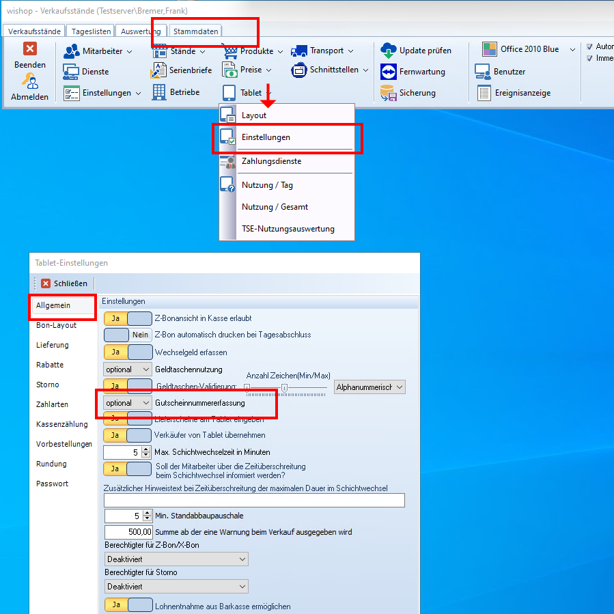Screen dimensions: 614x614
Task: Click the Abmelden user key icon
Action: 30,82
